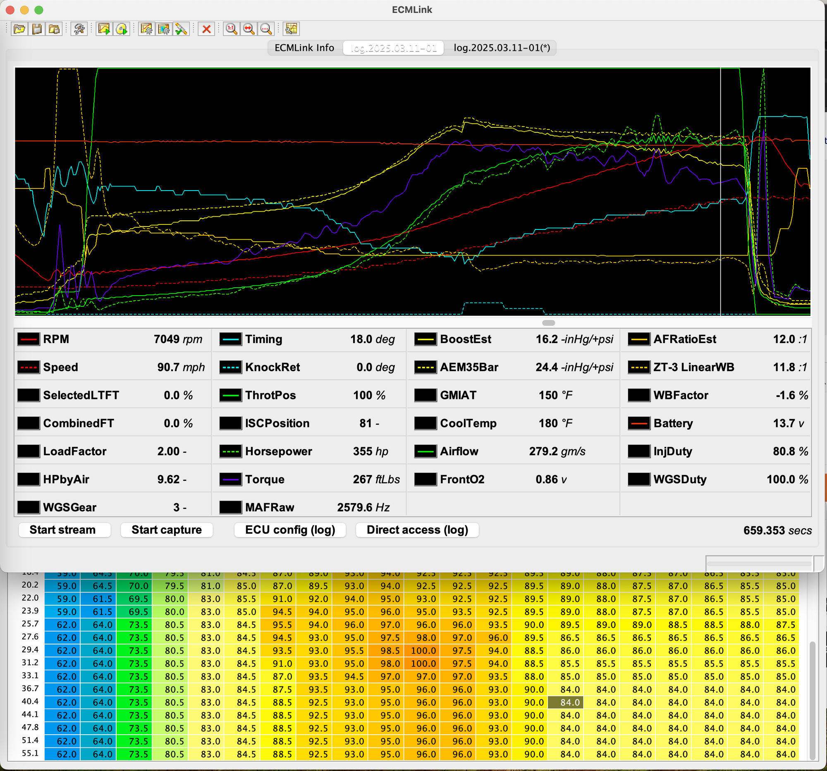Click the ISCPosition label
Viewport: 827px width, 771px height.
[x=277, y=423]
